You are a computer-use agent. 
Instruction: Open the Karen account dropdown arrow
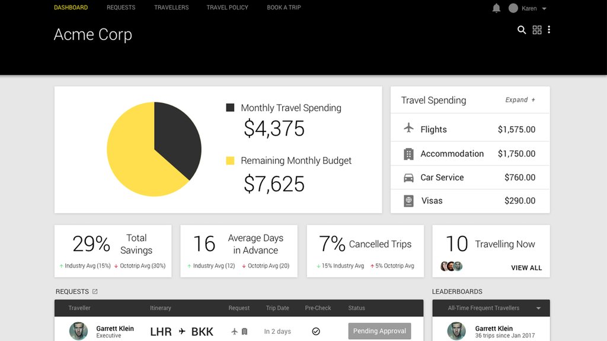click(544, 8)
